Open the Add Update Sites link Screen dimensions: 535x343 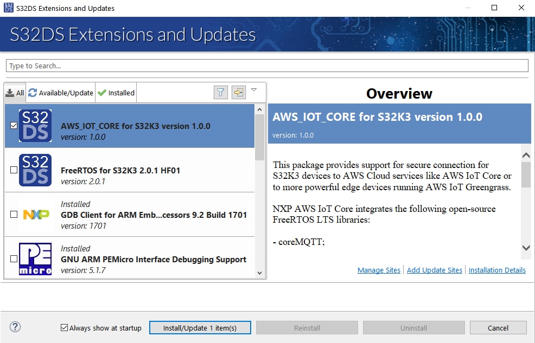(x=434, y=270)
